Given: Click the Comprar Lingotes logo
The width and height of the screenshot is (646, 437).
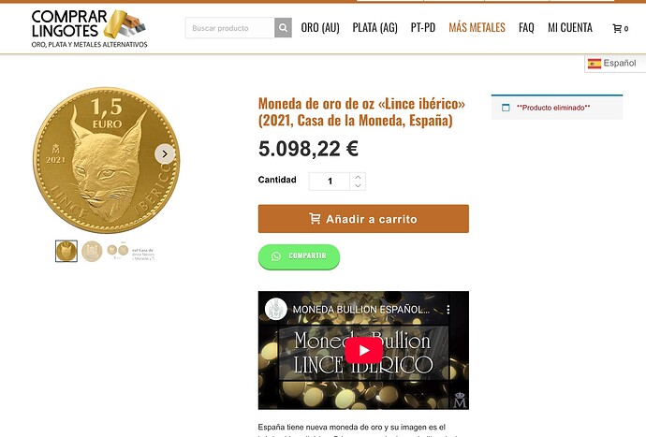Looking at the screenshot, I should coord(89,28).
